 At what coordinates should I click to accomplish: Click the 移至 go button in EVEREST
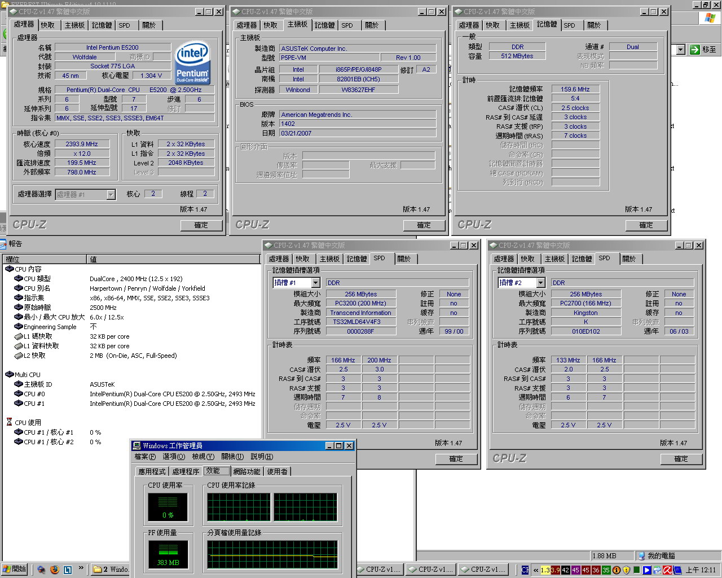coord(703,50)
